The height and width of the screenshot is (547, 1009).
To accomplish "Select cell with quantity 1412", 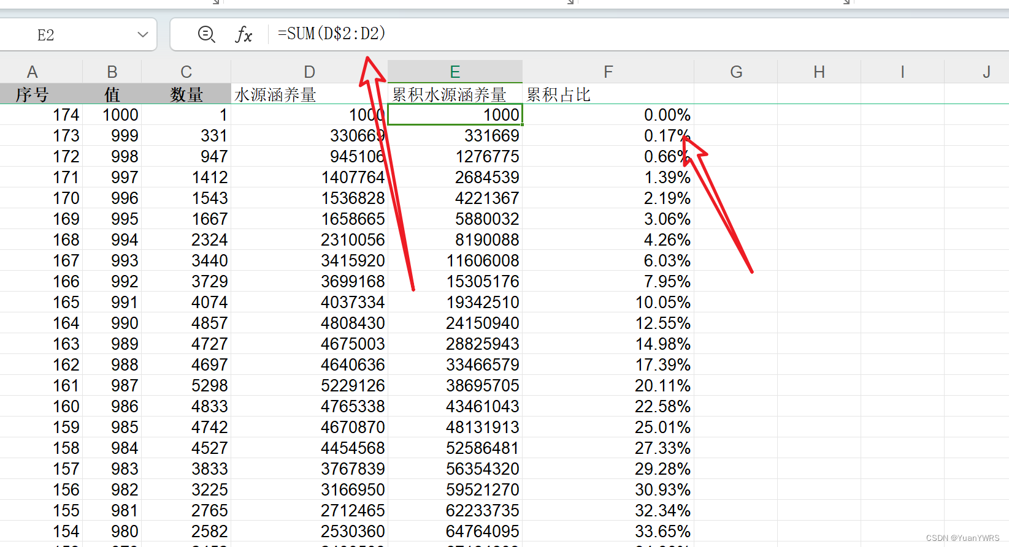I will point(186,177).
